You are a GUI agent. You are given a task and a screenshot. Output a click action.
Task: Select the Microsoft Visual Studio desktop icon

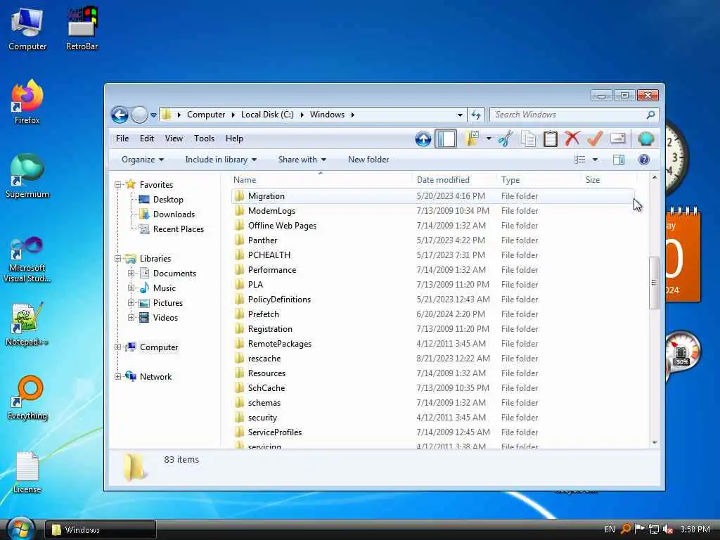tap(27, 260)
